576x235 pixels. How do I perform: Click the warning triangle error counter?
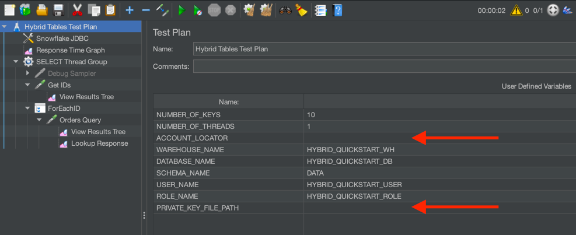(516, 10)
